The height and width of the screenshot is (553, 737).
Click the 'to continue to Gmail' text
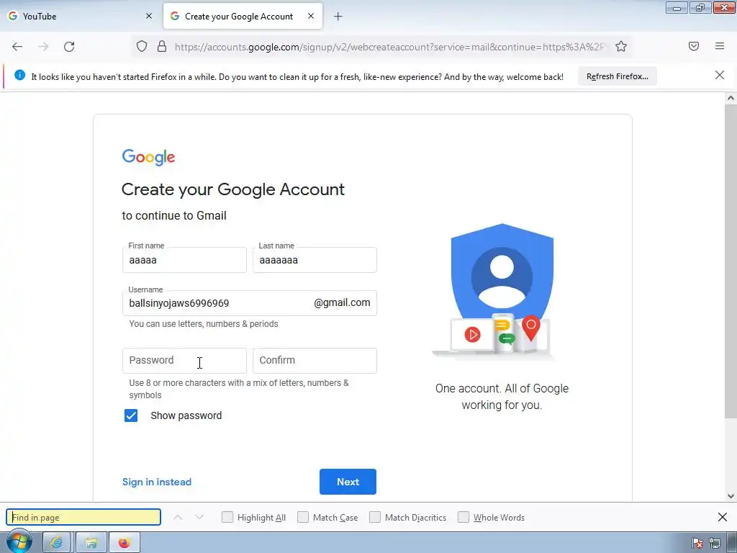[x=174, y=215]
